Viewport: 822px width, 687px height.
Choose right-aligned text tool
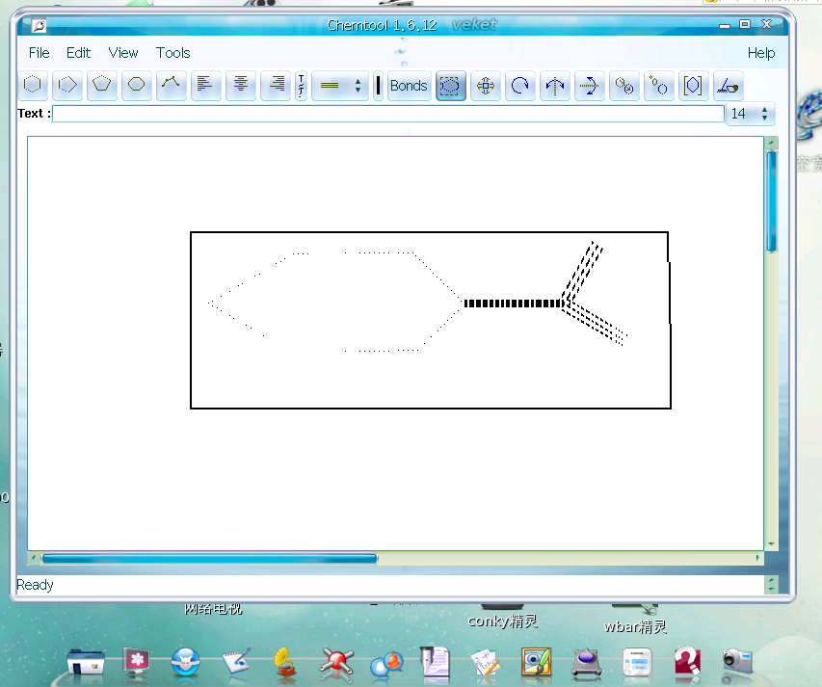[276, 85]
